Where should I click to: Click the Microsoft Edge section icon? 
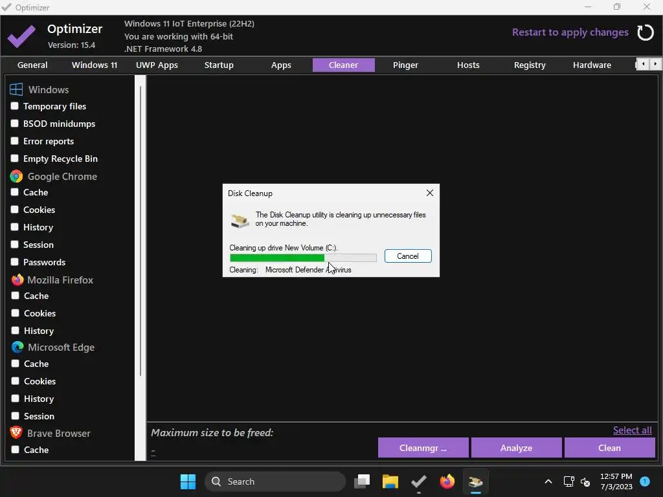(17, 347)
